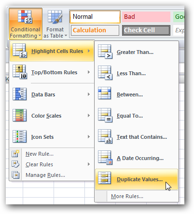Click the Greater Than icon
Image resolution: width=194 pixels, height=214 pixels.
105,52
